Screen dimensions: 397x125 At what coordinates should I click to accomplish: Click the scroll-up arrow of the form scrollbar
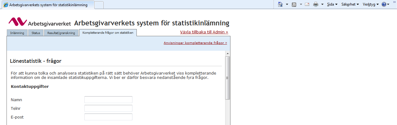click(x=228, y=53)
